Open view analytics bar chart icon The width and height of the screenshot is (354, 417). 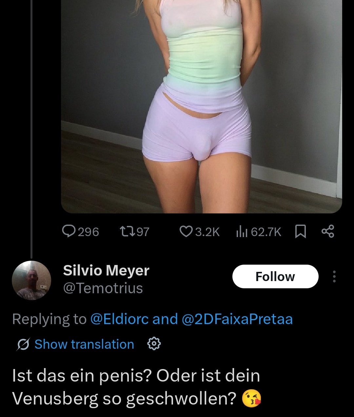(x=242, y=231)
